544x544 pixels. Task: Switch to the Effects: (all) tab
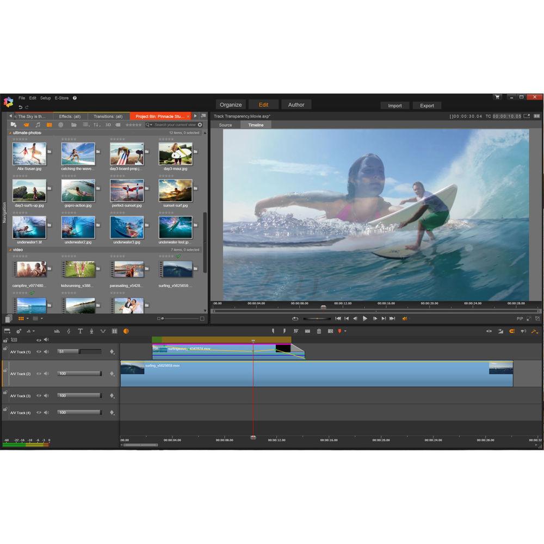70,116
